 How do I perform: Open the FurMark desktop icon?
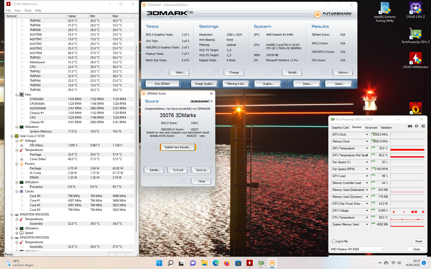point(415,108)
